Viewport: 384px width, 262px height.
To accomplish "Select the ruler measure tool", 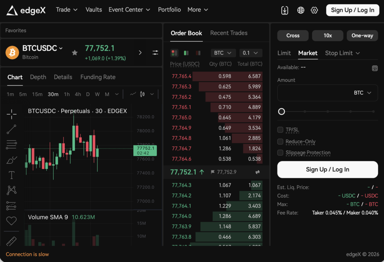I will (11, 241).
